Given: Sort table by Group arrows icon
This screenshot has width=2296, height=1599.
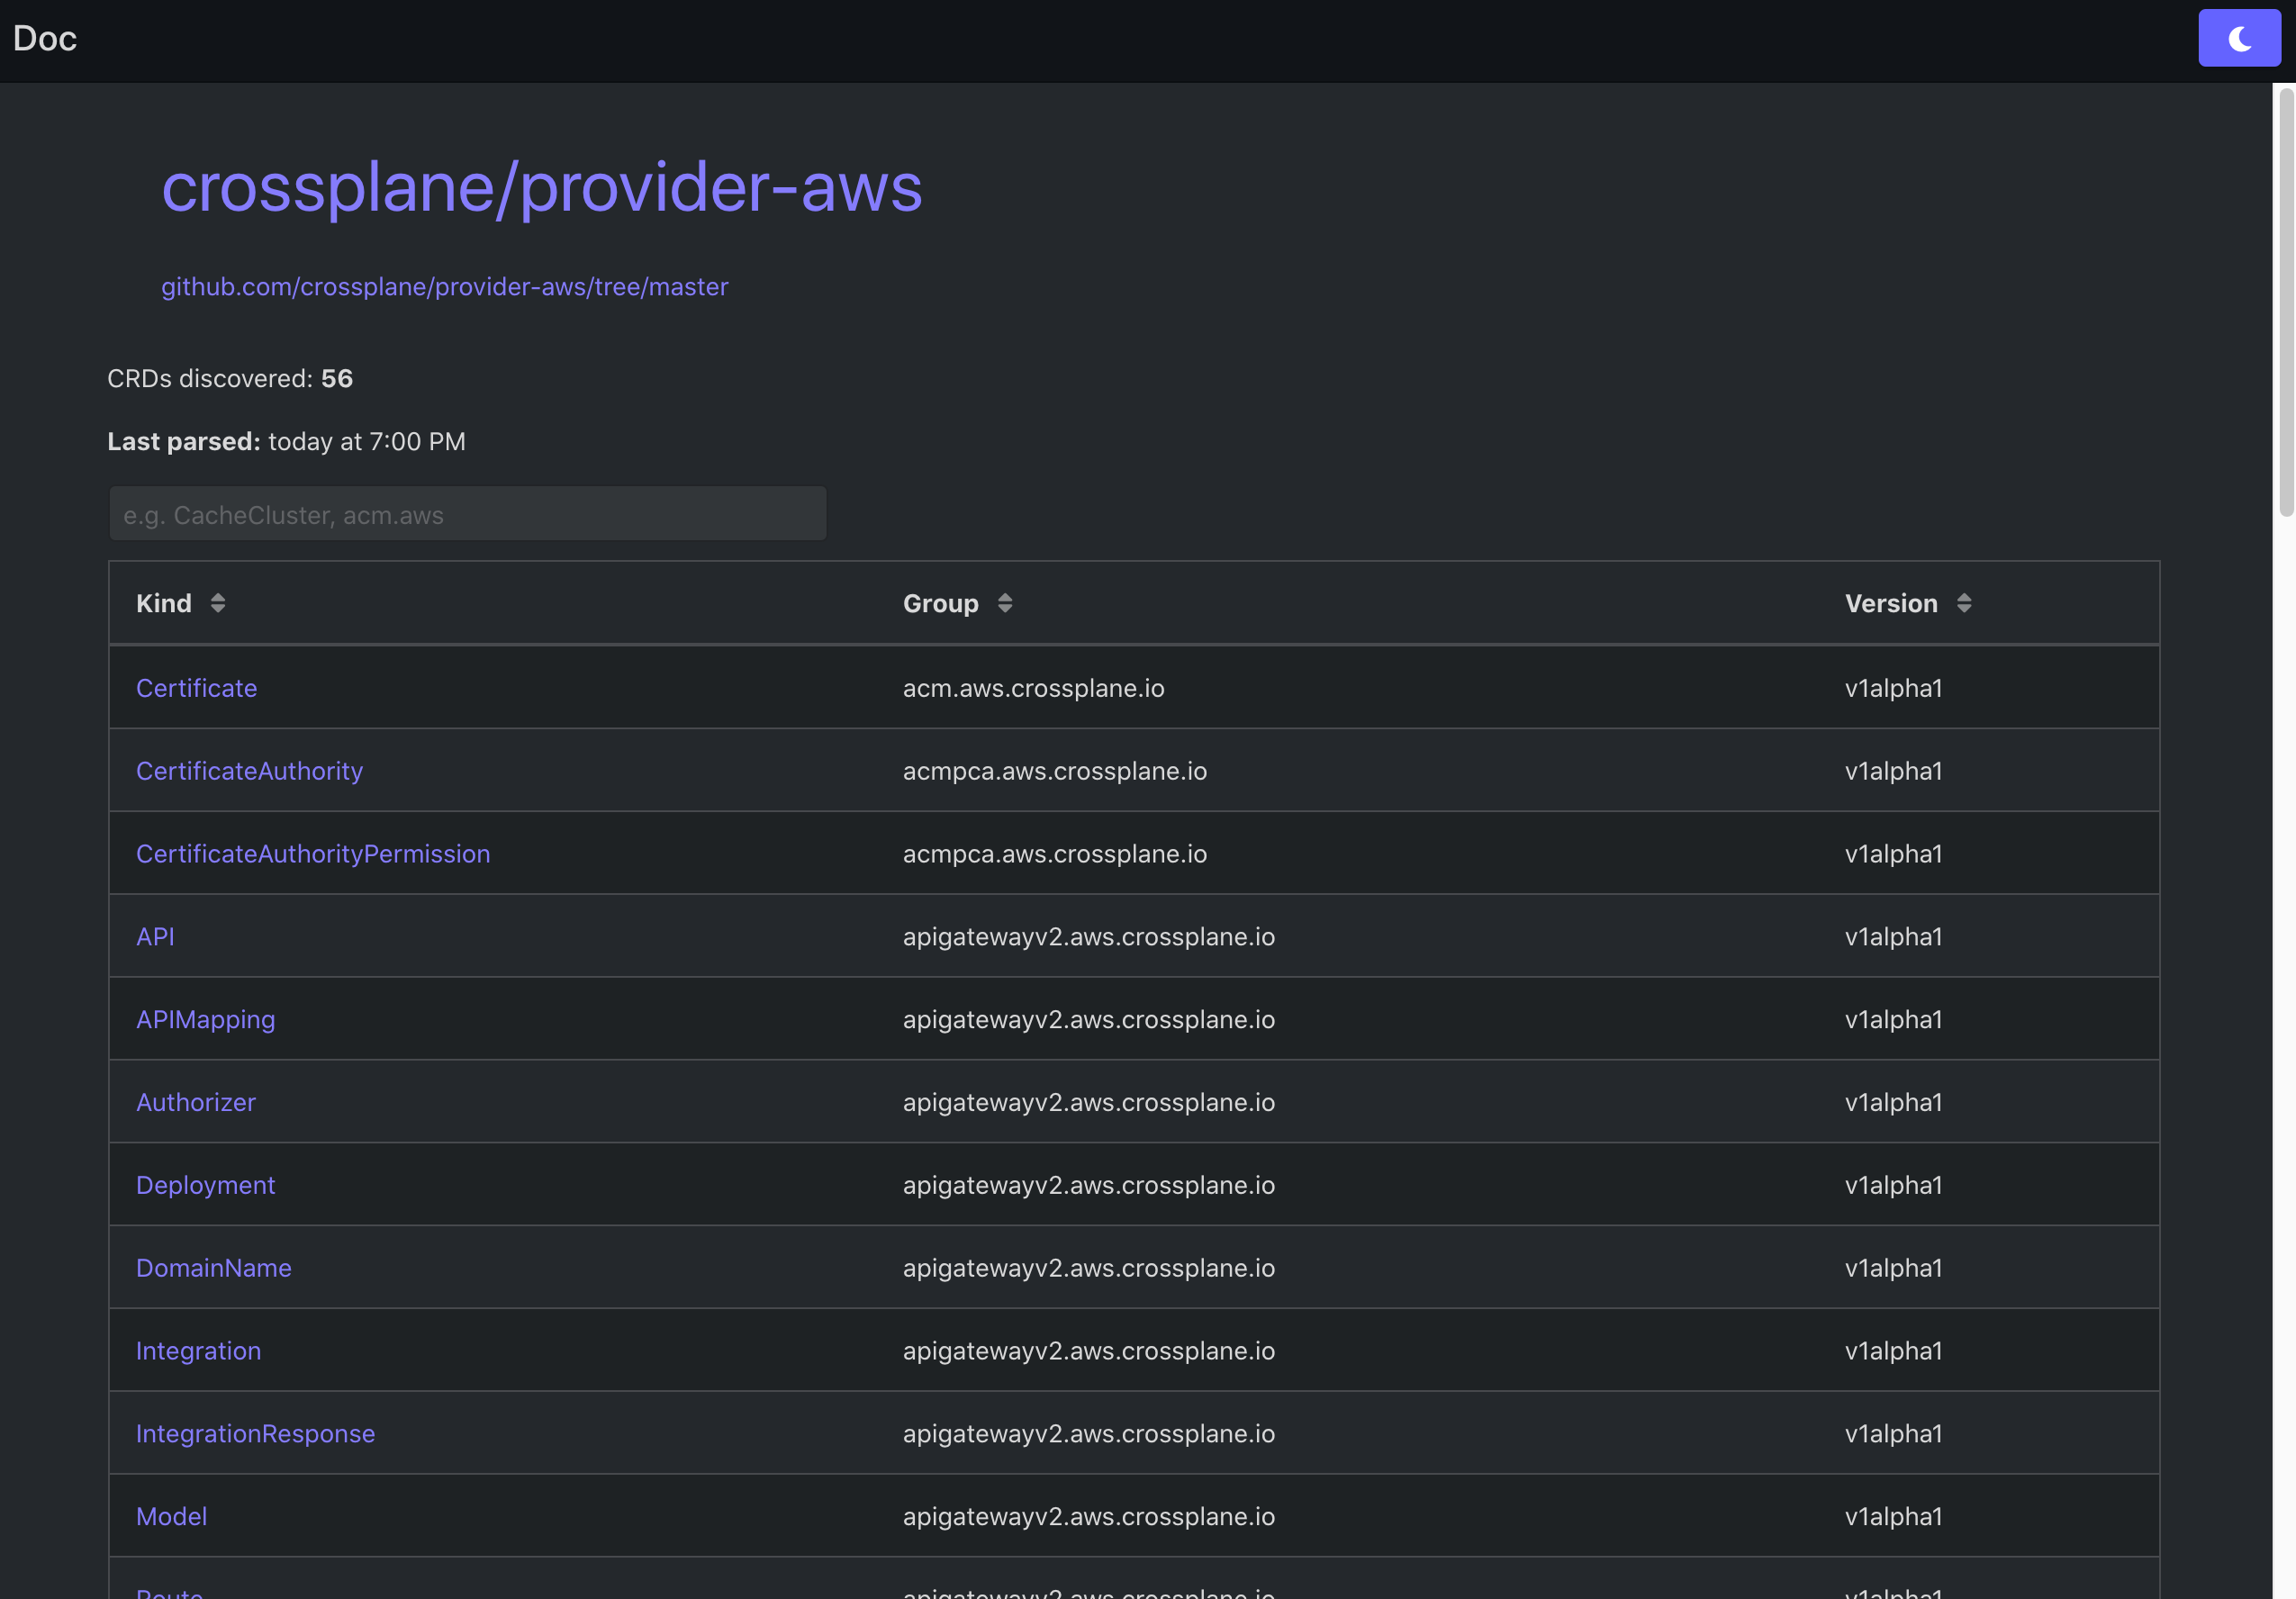Looking at the screenshot, I should 1005,603.
